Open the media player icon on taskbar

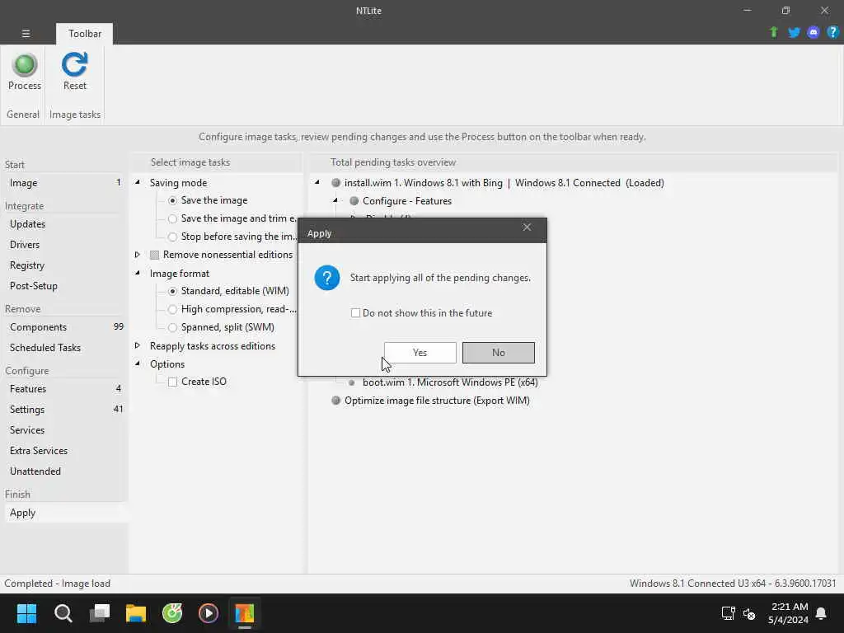209,613
